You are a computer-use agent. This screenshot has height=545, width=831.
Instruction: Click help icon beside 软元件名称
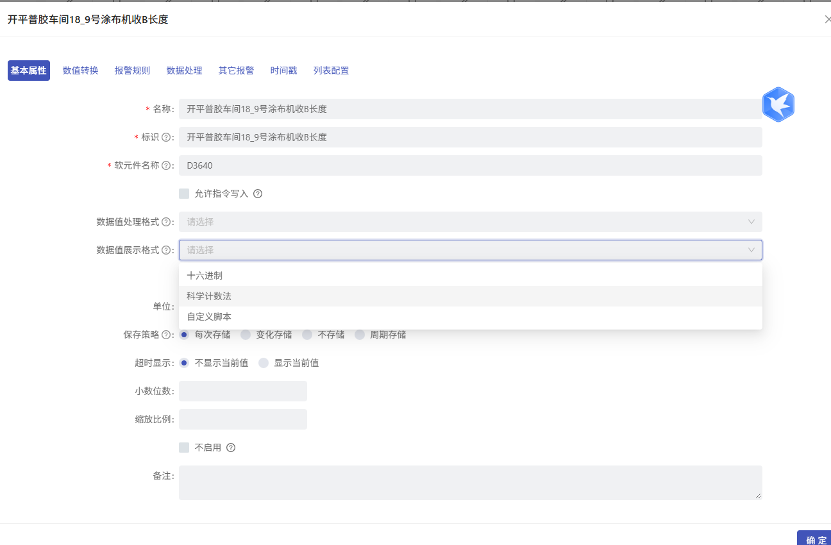click(166, 165)
